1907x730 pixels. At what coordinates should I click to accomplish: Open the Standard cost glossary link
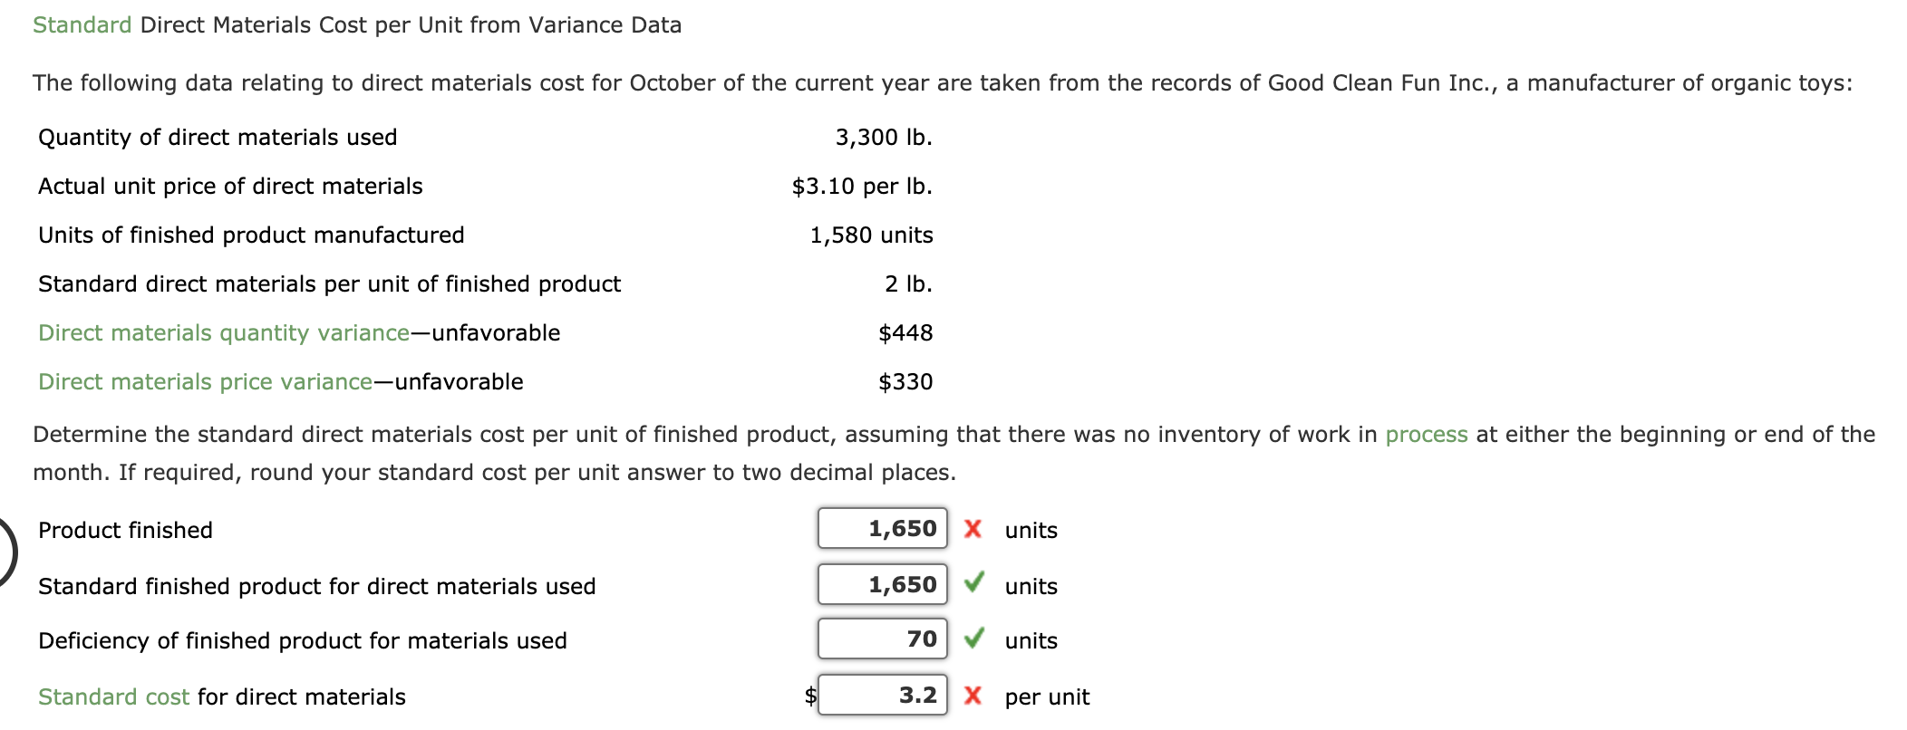point(113,697)
